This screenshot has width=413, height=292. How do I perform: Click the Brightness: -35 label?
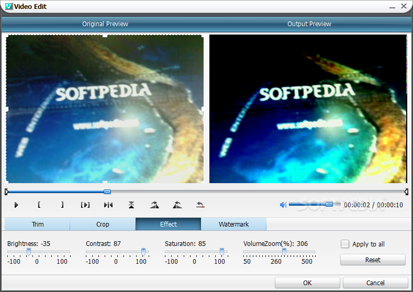(x=29, y=243)
